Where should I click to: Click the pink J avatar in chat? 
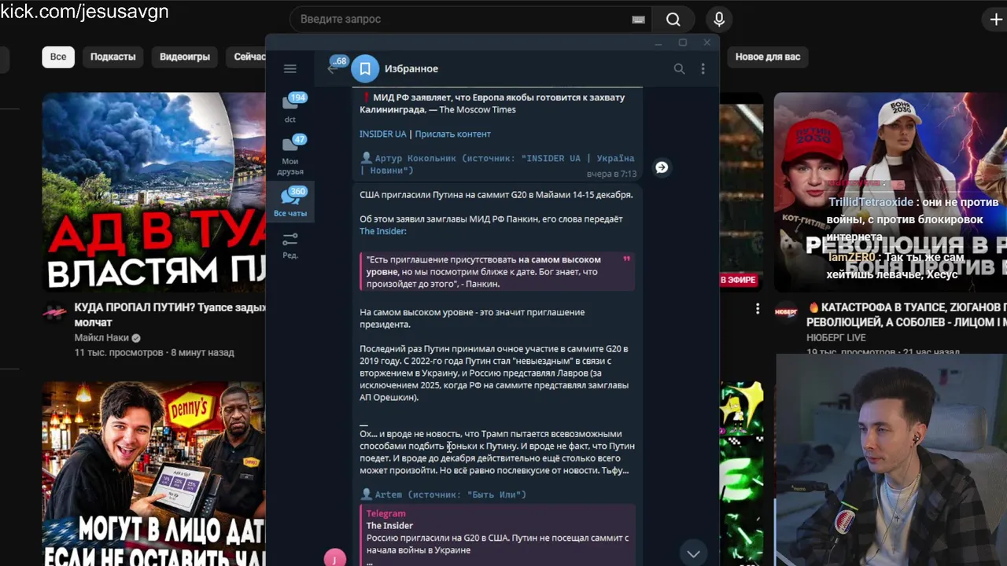[335, 558]
